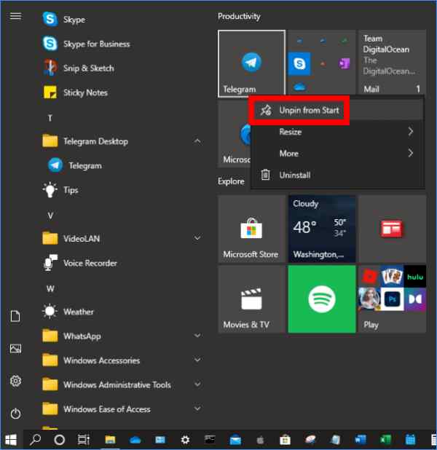Viewport: 437px width, 450px height.
Task: Click the Power button in Start
Action: [x=15, y=414]
